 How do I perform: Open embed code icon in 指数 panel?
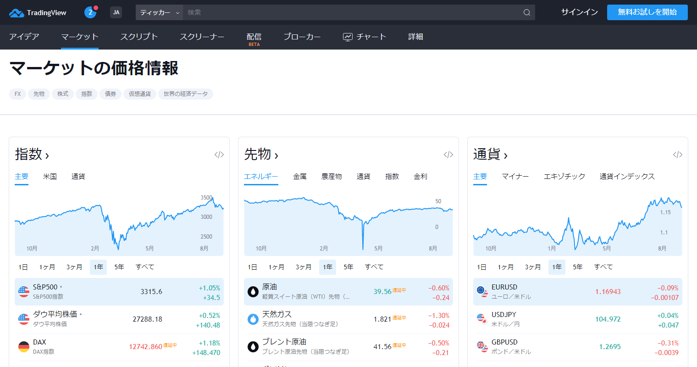[x=219, y=155]
